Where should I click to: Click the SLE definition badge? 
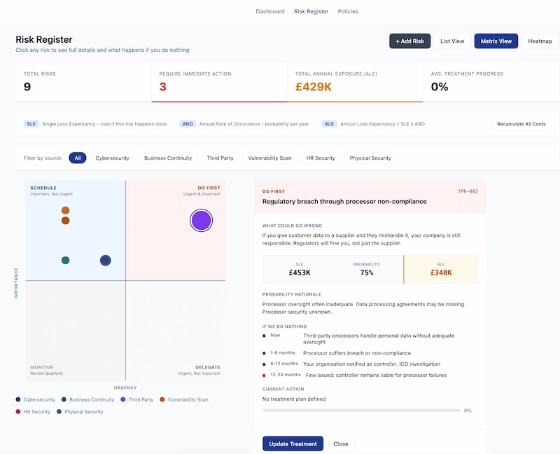[x=31, y=123]
